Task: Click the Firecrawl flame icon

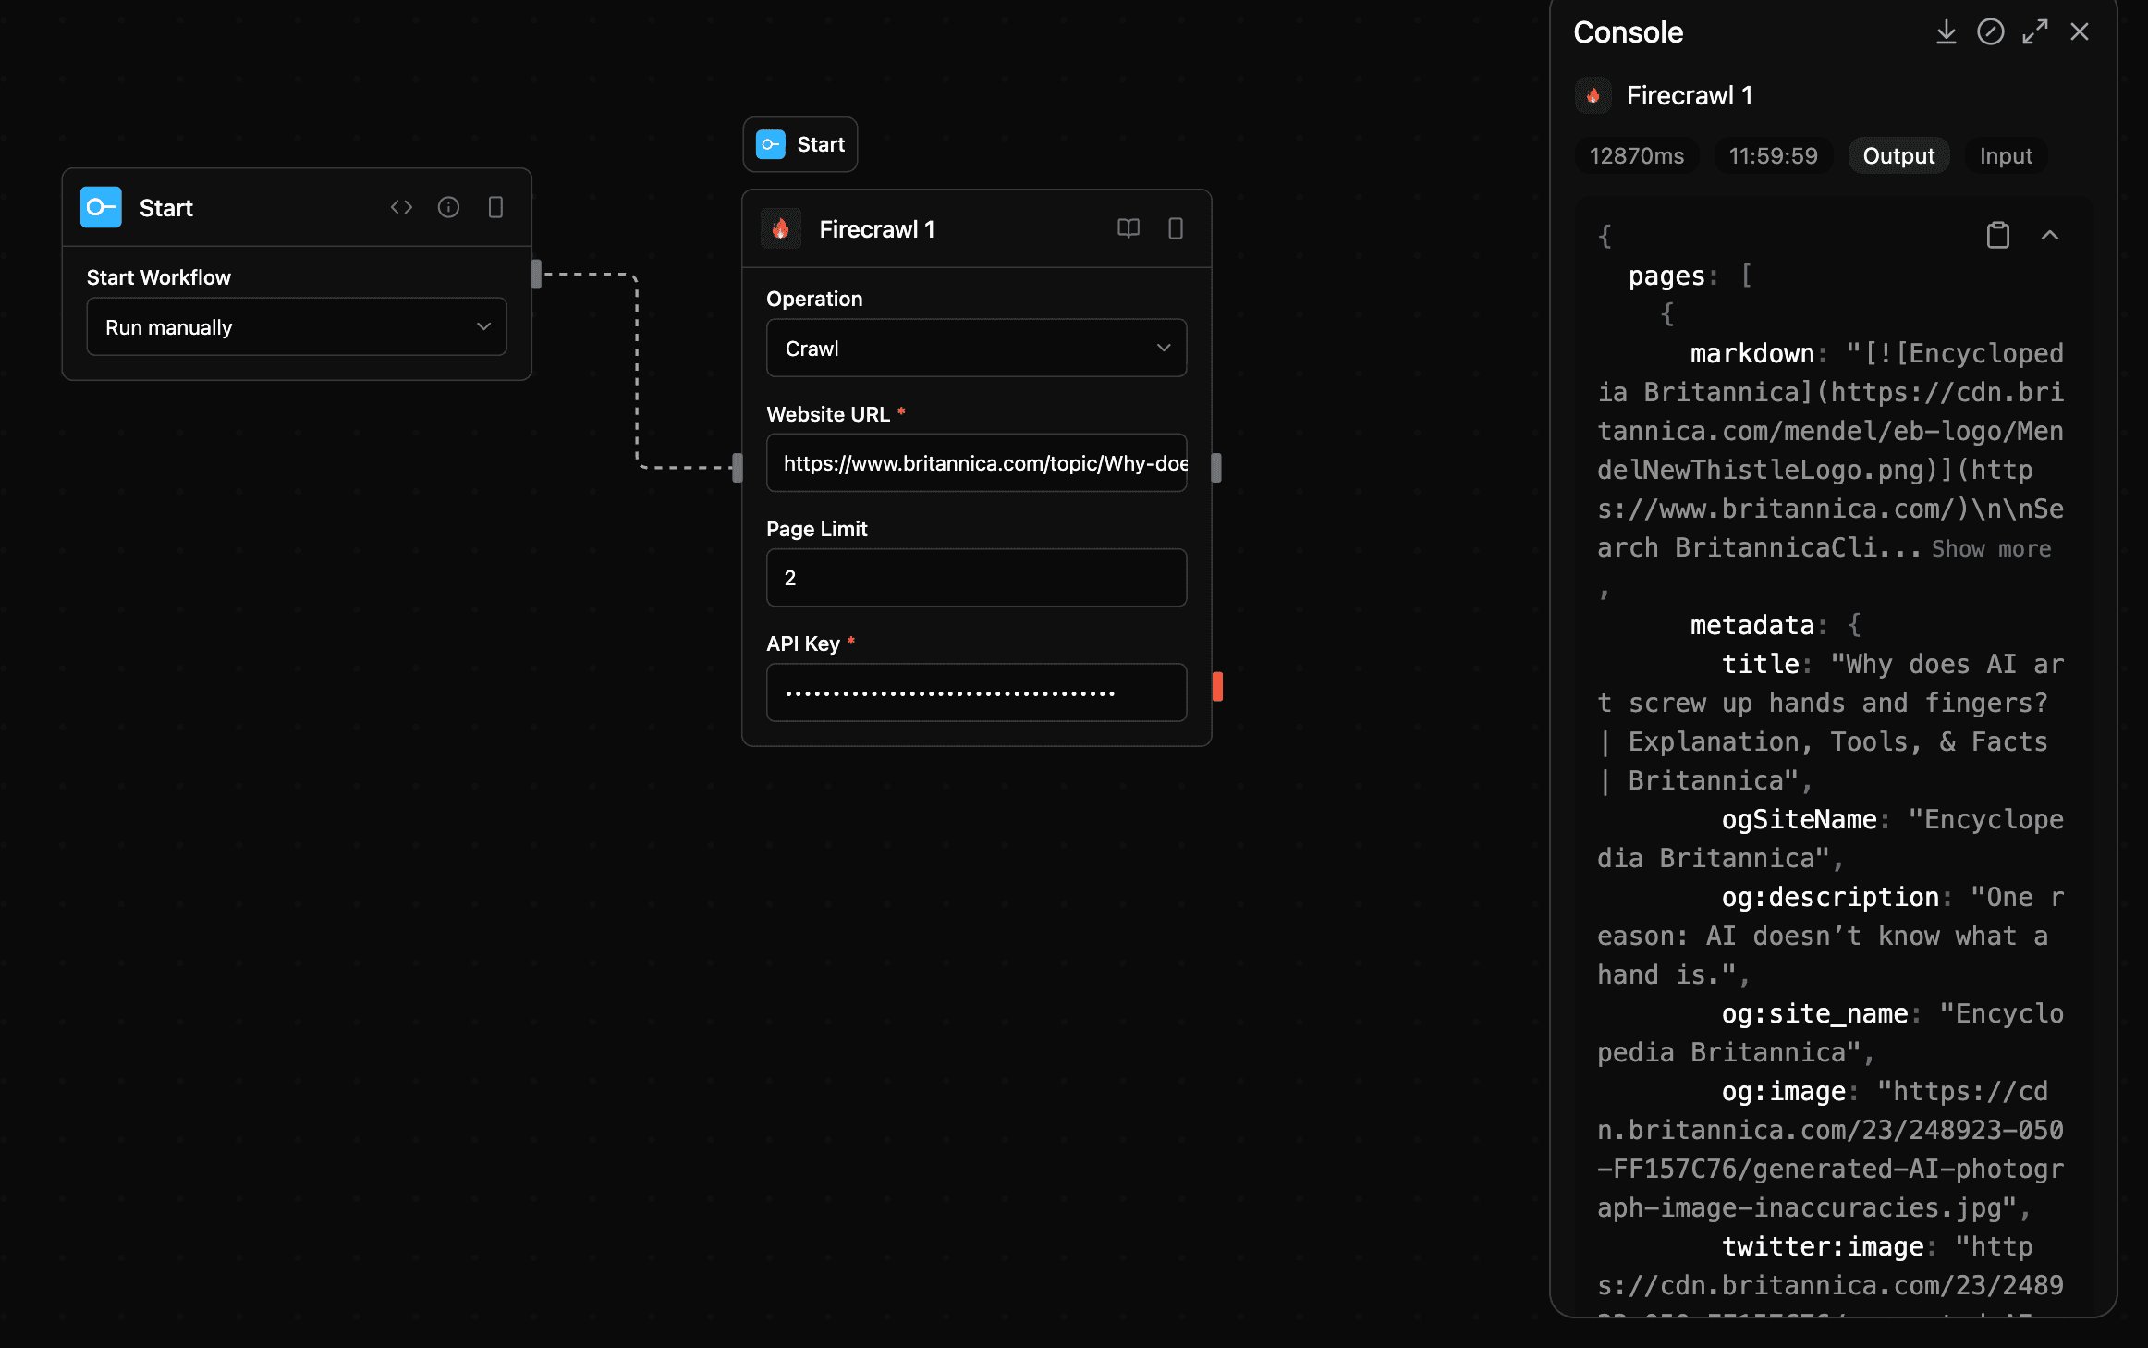Action: pyautogui.click(x=781, y=228)
